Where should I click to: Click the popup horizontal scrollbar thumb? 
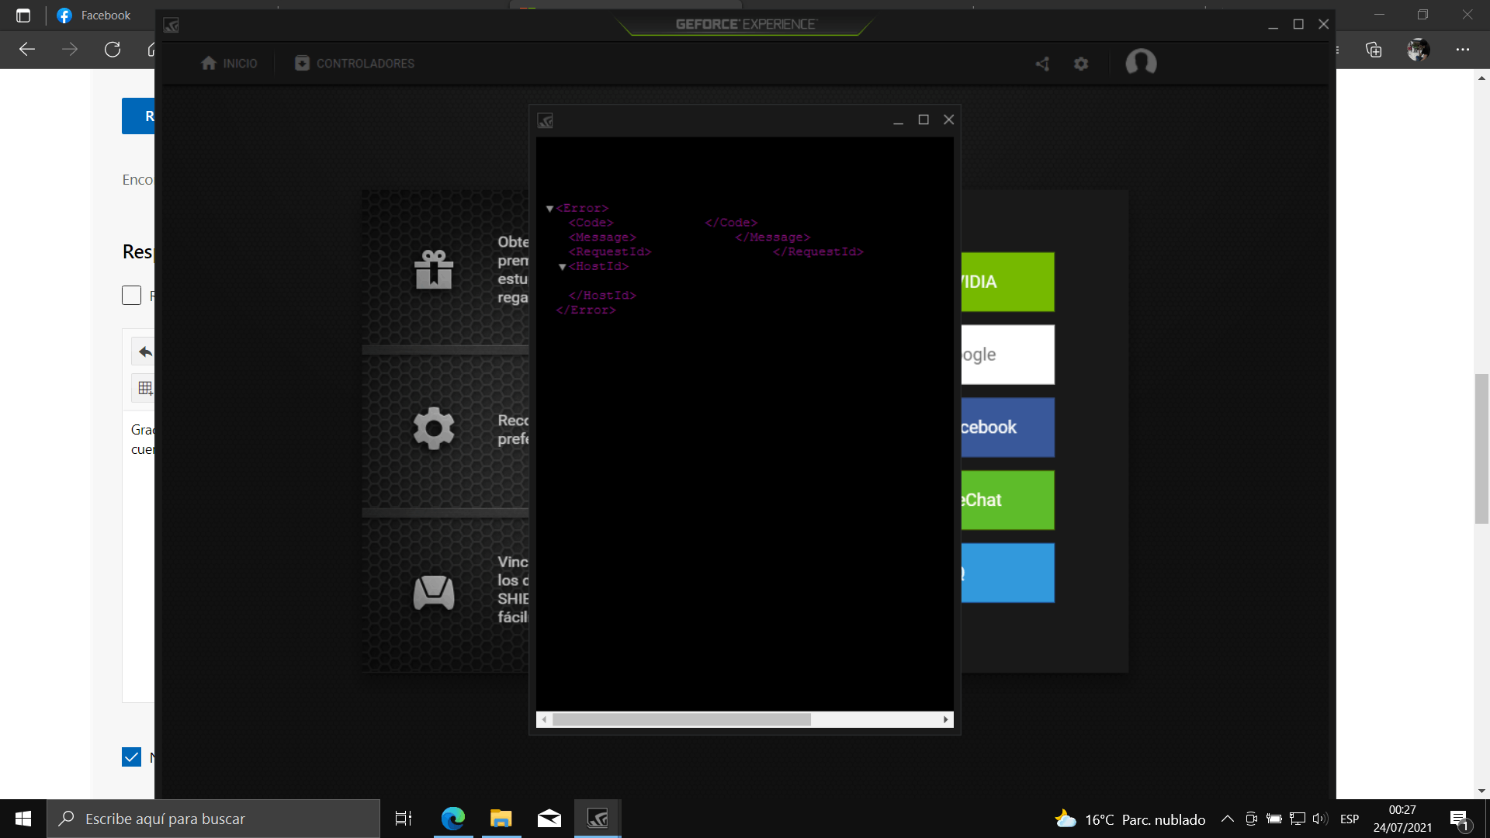681,720
